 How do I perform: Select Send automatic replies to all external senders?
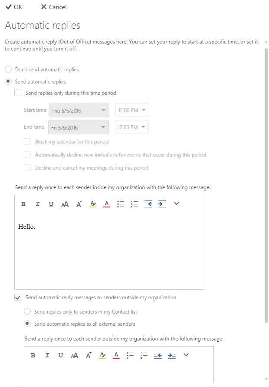click(27, 324)
